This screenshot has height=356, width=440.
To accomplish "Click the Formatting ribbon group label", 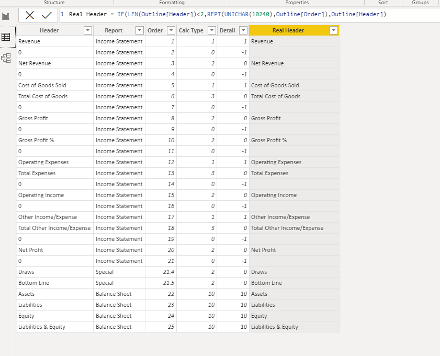I will pos(172,2).
